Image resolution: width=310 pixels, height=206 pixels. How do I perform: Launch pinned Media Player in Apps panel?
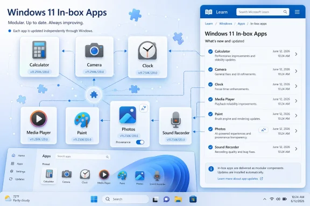click(104, 176)
